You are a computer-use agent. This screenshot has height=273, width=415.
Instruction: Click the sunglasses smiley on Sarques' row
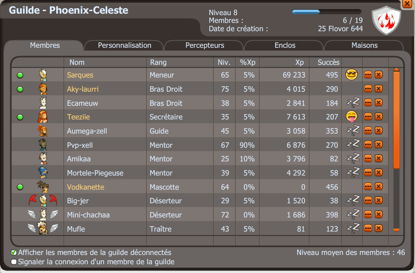tap(351, 75)
